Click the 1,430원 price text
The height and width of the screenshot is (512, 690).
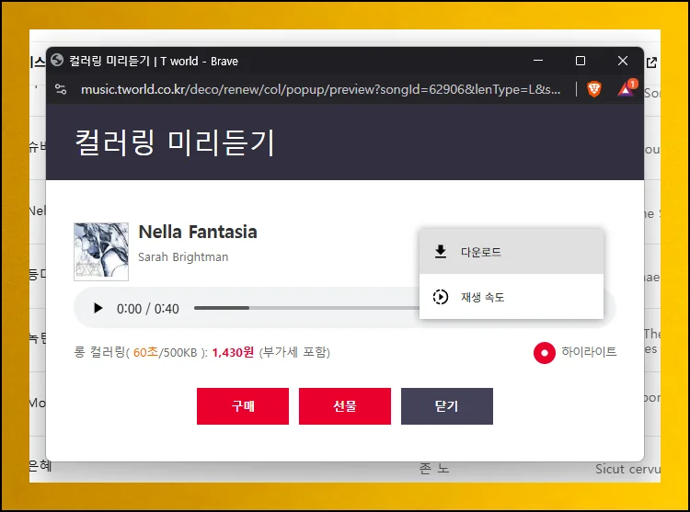[233, 352]
